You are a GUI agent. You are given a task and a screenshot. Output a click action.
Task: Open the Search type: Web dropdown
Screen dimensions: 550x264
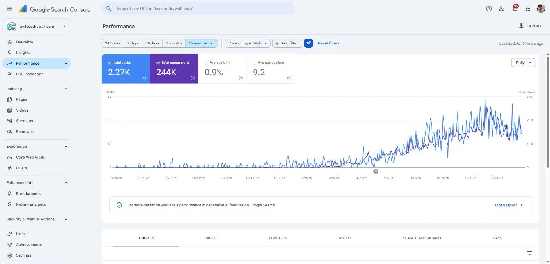(x=248, y=43)
